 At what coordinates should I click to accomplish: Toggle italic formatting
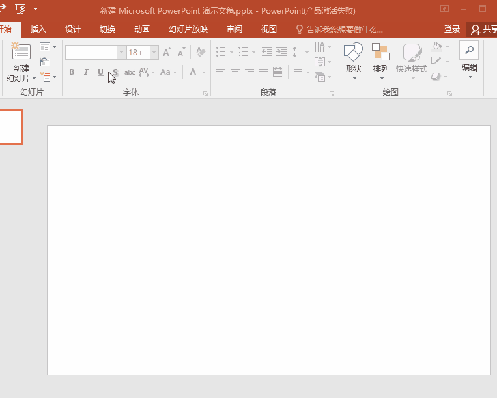[x=86, y=72]
